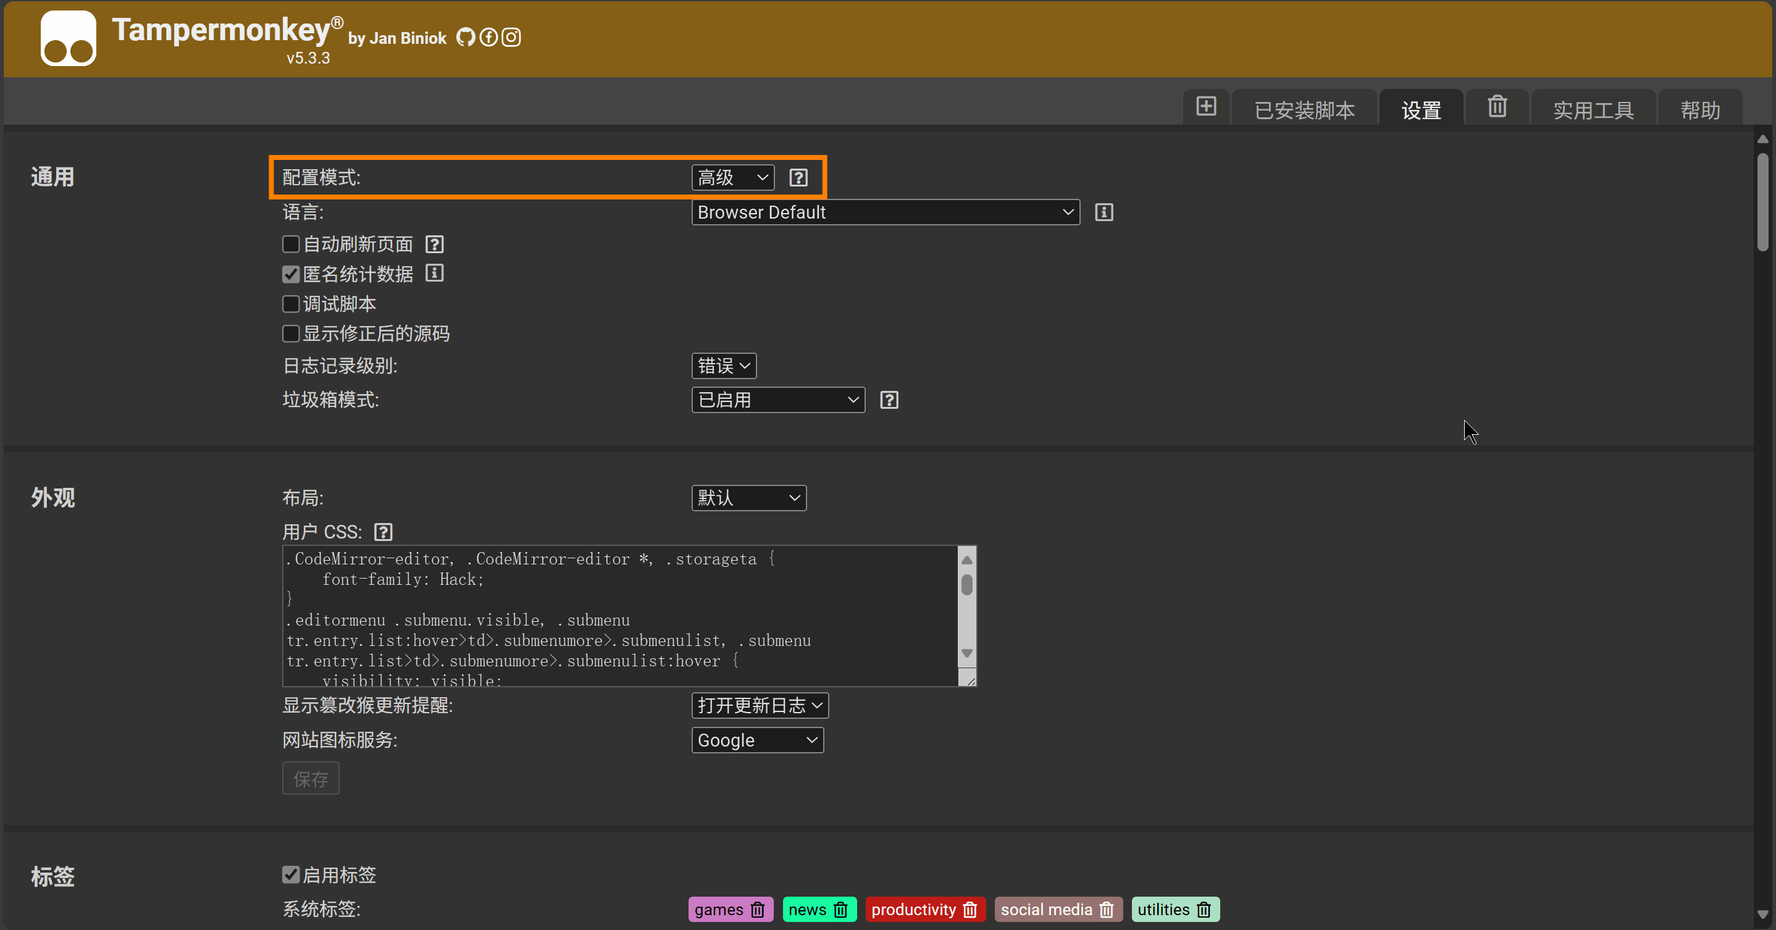The width and height of the screenshot is (1776, 930).
Task: Click the 标签 section heading
Action: click(x=53, y=877)
